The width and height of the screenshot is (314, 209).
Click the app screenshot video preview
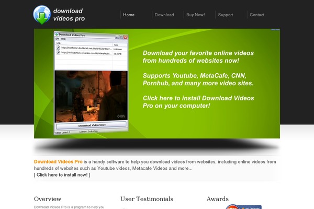click(91, 96)
